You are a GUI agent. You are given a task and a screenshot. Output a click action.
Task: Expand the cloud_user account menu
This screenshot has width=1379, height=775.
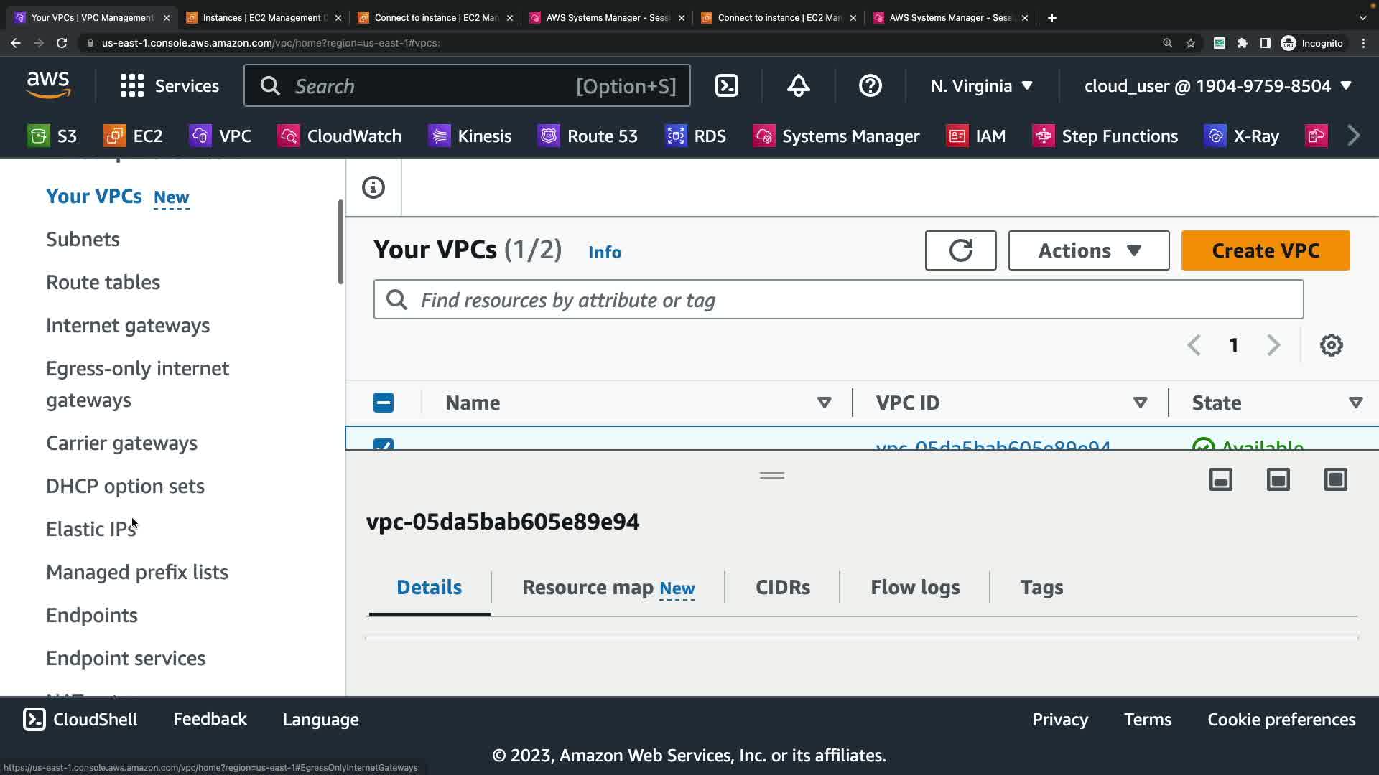[1218, 86]
